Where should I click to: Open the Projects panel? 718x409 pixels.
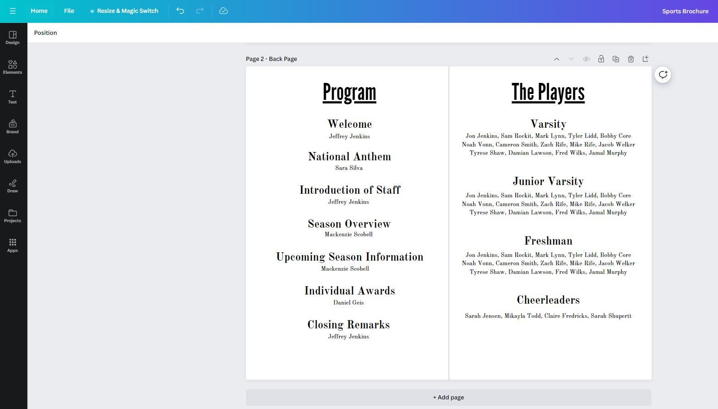pos(12,216)
